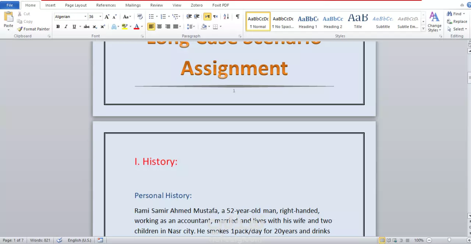Click the line spacing icon
The image size is (471, 244).
click(189, 26)
